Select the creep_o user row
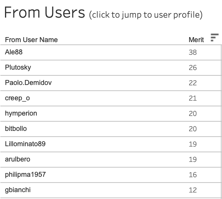The width and height of the screenshot is (222, 199). click(x=111, y=98)
